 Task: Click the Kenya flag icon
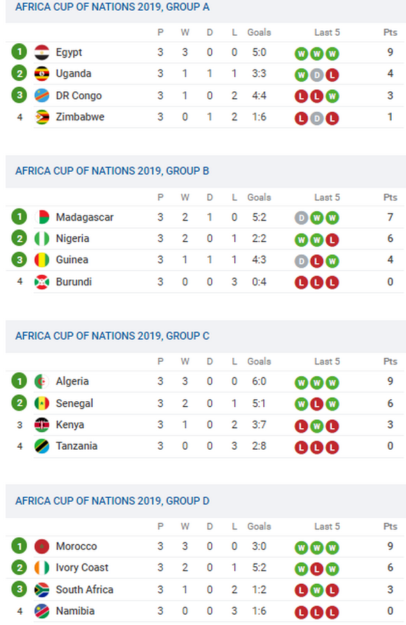coord(42,425)
